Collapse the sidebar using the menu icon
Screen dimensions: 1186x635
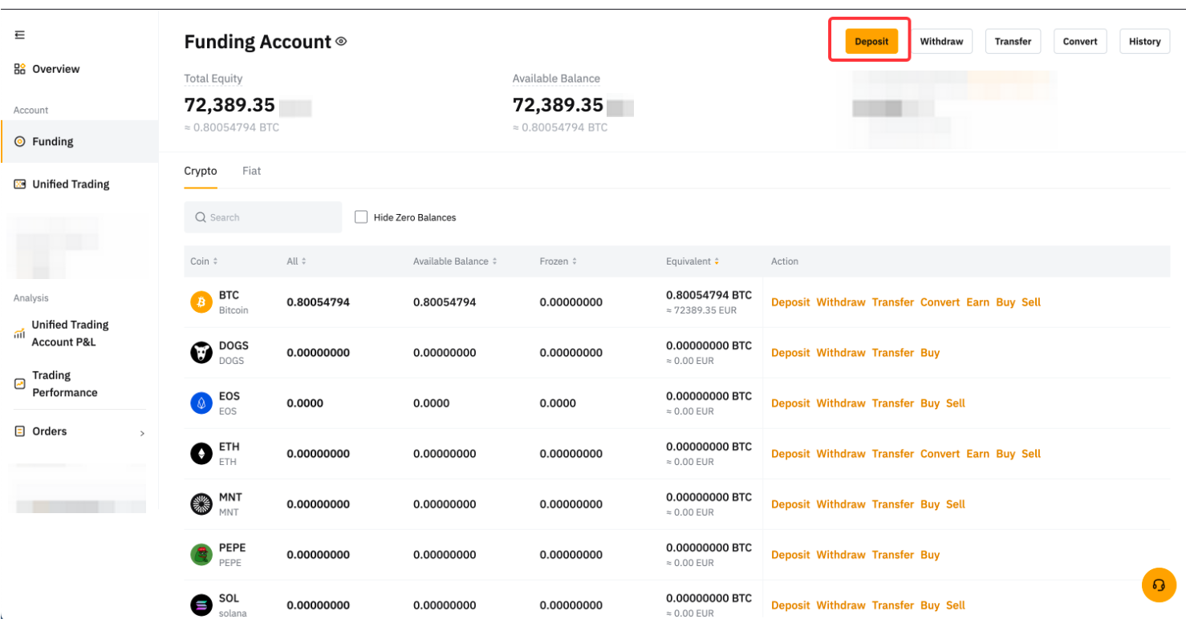20,34
